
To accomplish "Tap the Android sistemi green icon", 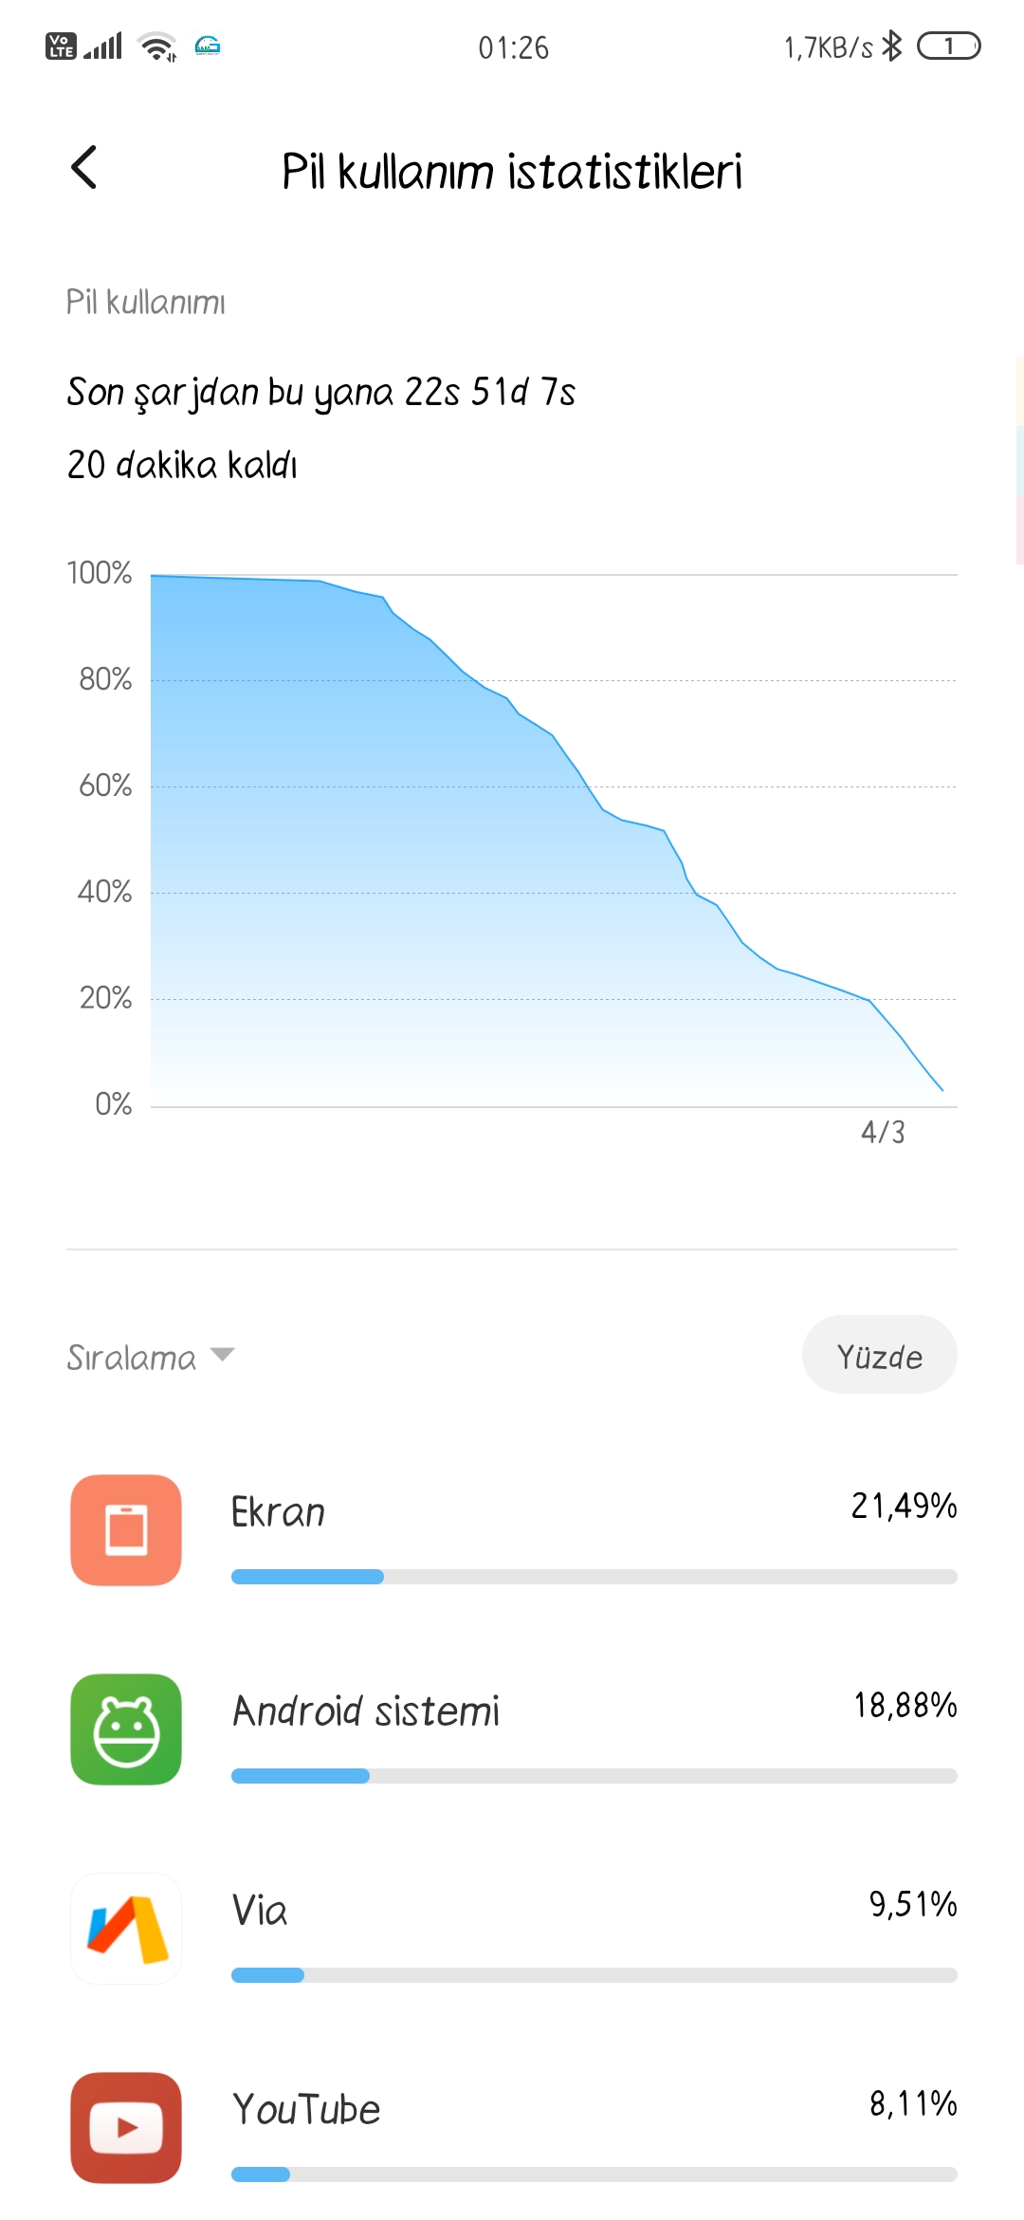I will [126, 1729].
